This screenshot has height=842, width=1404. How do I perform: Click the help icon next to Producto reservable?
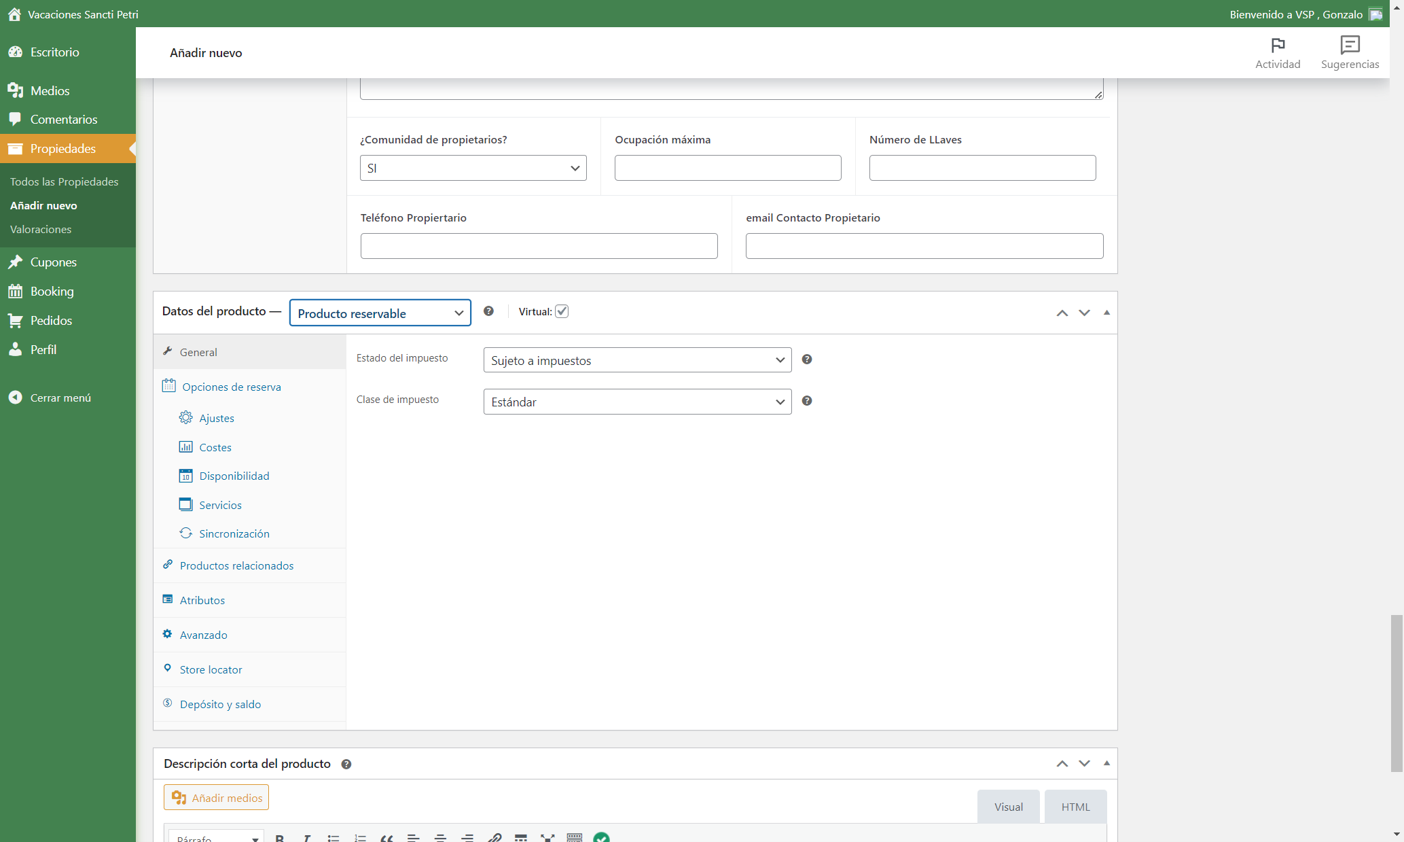click(488, 311)
